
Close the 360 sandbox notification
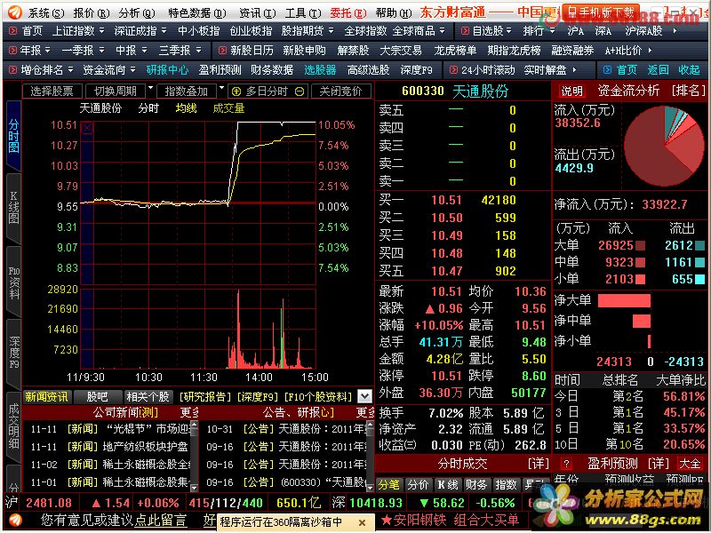[x=362, y=522]
